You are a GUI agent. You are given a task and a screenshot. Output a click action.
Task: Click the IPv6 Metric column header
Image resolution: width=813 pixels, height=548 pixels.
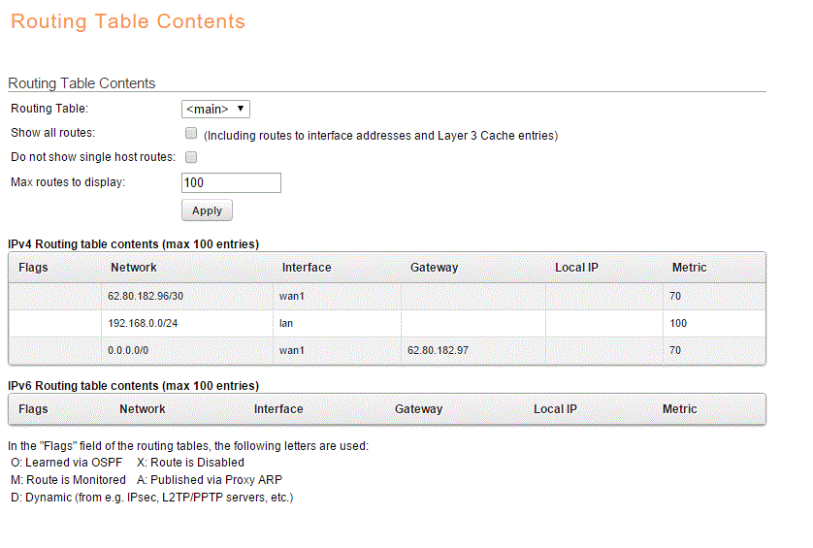coord(679,409)
